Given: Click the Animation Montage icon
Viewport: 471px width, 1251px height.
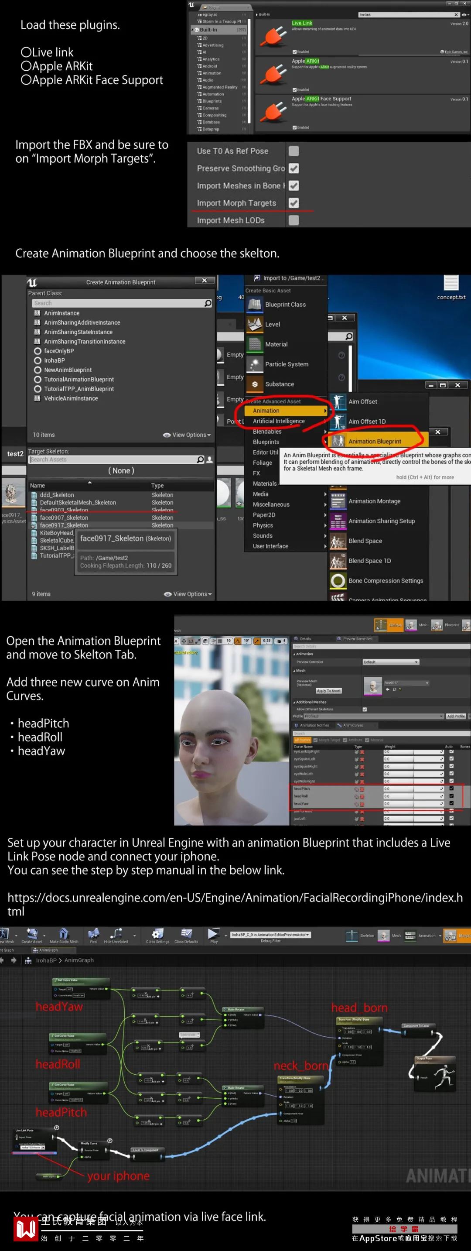Looking at the screenshot, I should click(338, 501).
